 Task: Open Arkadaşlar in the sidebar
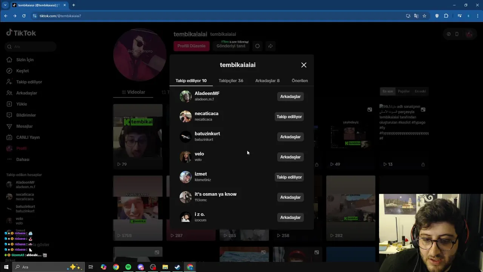point(26,93)
